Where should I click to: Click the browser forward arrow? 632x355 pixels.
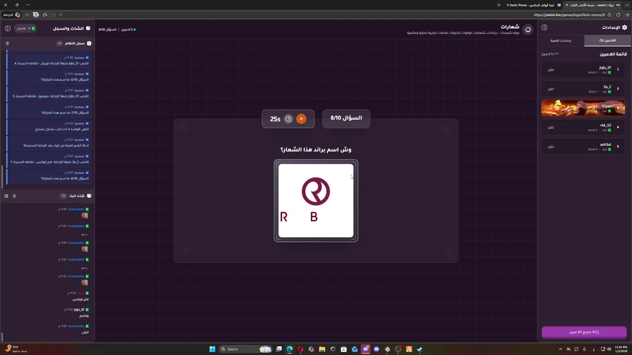[627, 15]
